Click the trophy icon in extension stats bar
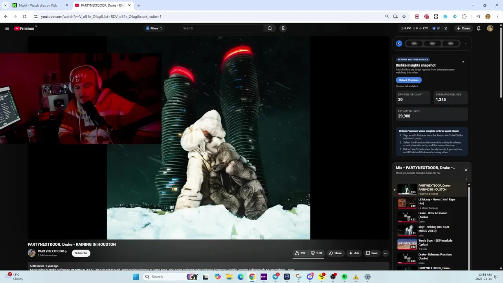The height and width of the screenshot is (283, 503). point(446,28)
